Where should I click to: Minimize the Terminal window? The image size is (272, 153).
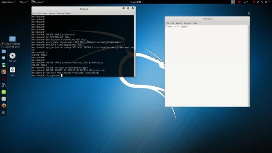(124, 8)
